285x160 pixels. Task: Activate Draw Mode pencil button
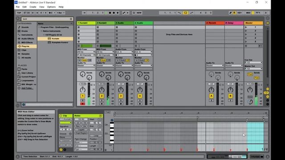(x=230, y=13)
